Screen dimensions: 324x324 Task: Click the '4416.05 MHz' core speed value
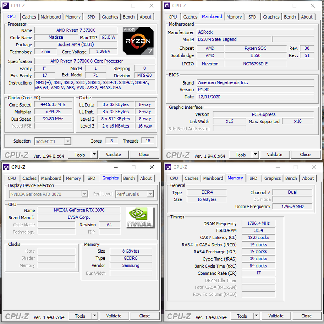(53, 105)
